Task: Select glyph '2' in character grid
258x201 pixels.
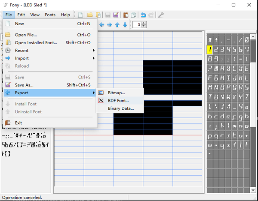Action: pos(216,49)
